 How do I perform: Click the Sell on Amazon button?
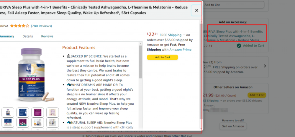pos(233,126)
